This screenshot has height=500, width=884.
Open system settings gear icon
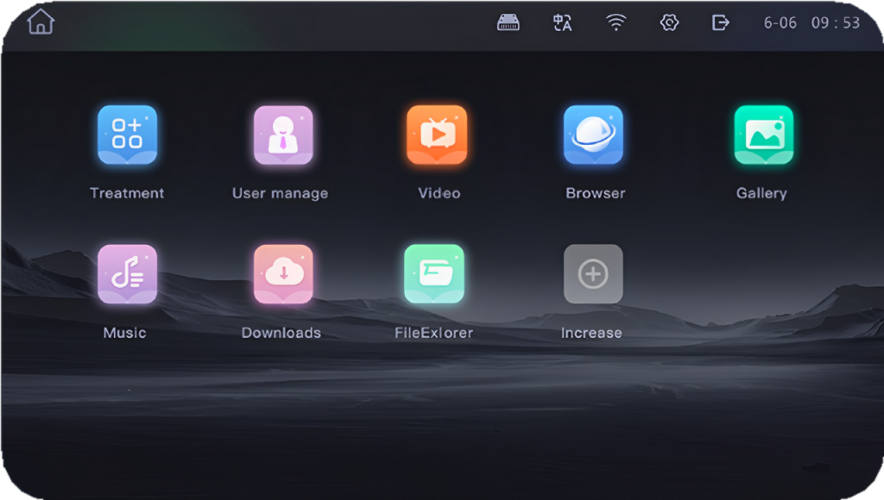pyautogui.click(x=669, y=23)
